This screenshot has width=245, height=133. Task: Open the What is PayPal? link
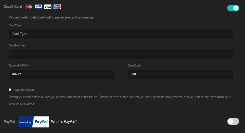(64, 122)
